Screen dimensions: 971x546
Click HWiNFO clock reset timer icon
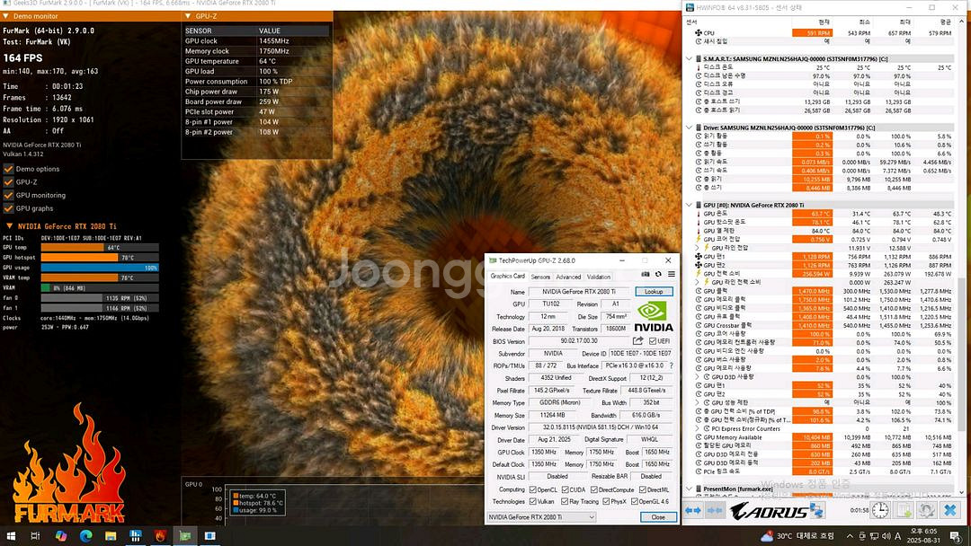(880, 511)
